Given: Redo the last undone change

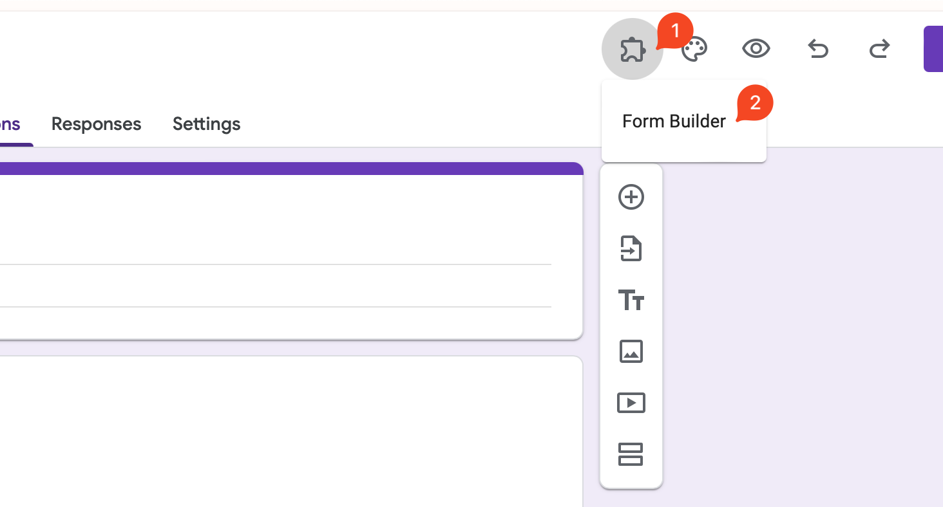Looking at the screenshot, I should click(x=879, y=49).
